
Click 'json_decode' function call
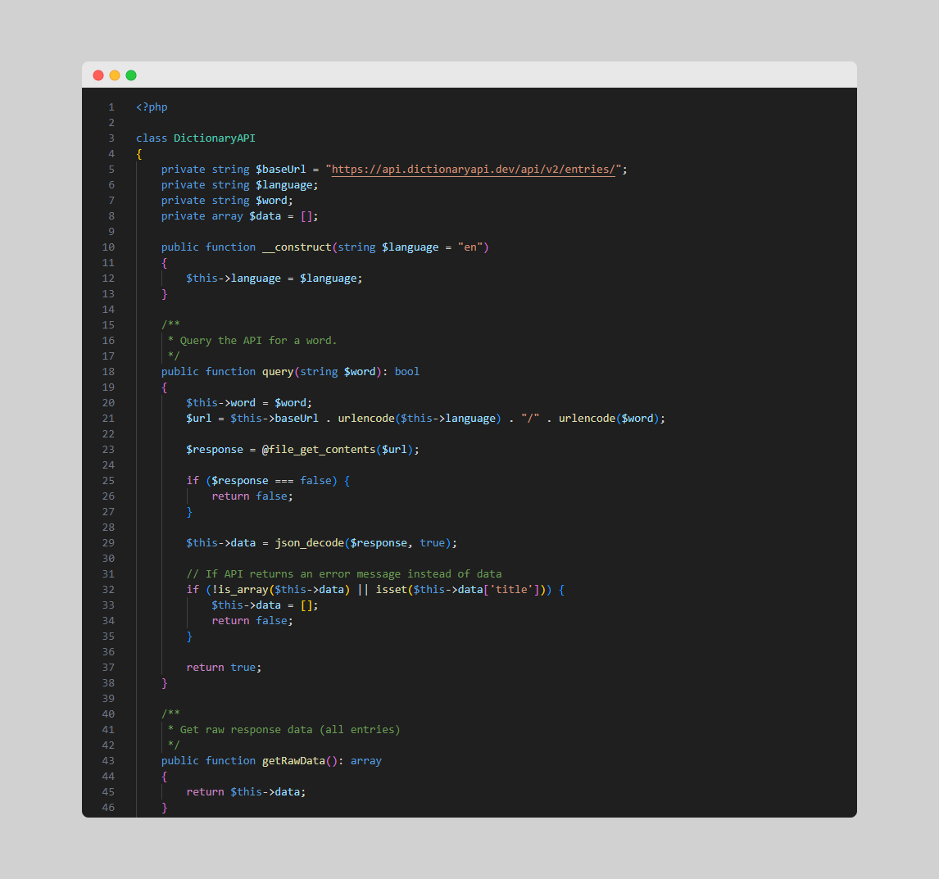[310, 543]
